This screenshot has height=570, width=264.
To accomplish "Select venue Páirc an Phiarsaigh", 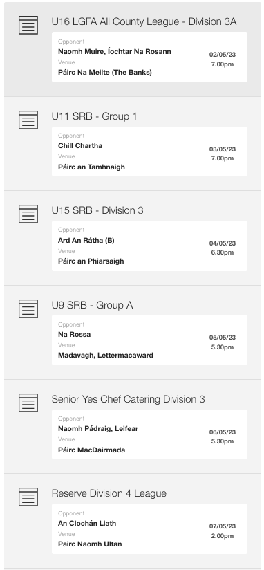I will 91,261.
